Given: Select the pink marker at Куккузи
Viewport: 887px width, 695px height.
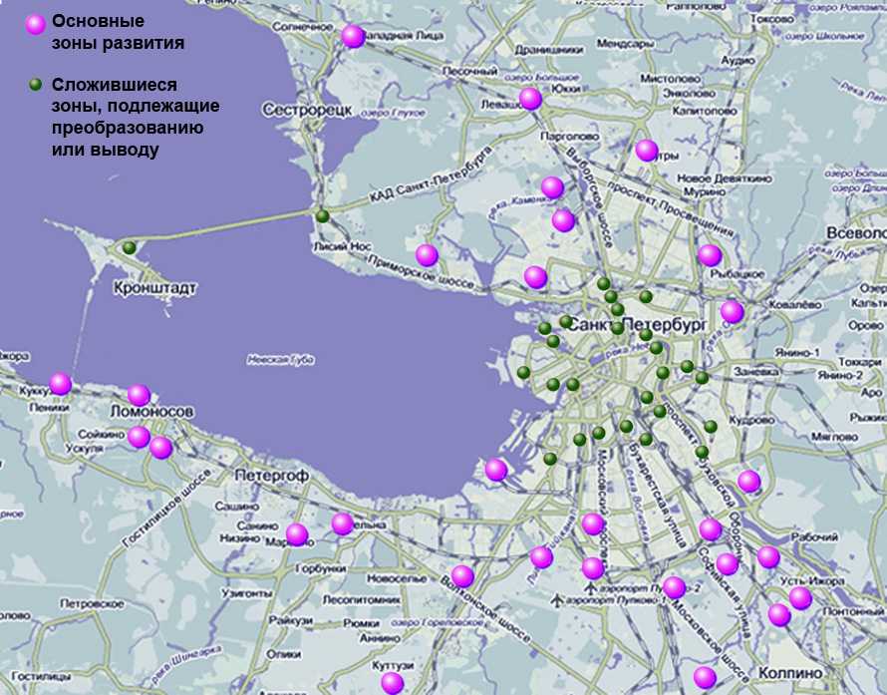Looking at the screenshot, I should coord(61,384).
